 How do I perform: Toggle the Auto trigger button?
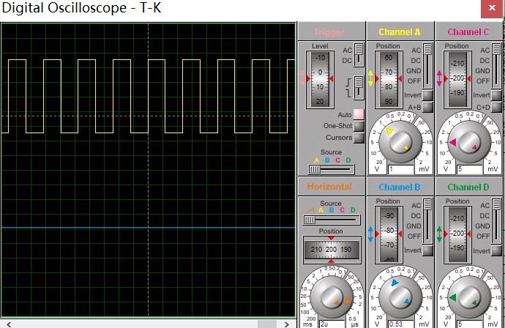[359, 114]
